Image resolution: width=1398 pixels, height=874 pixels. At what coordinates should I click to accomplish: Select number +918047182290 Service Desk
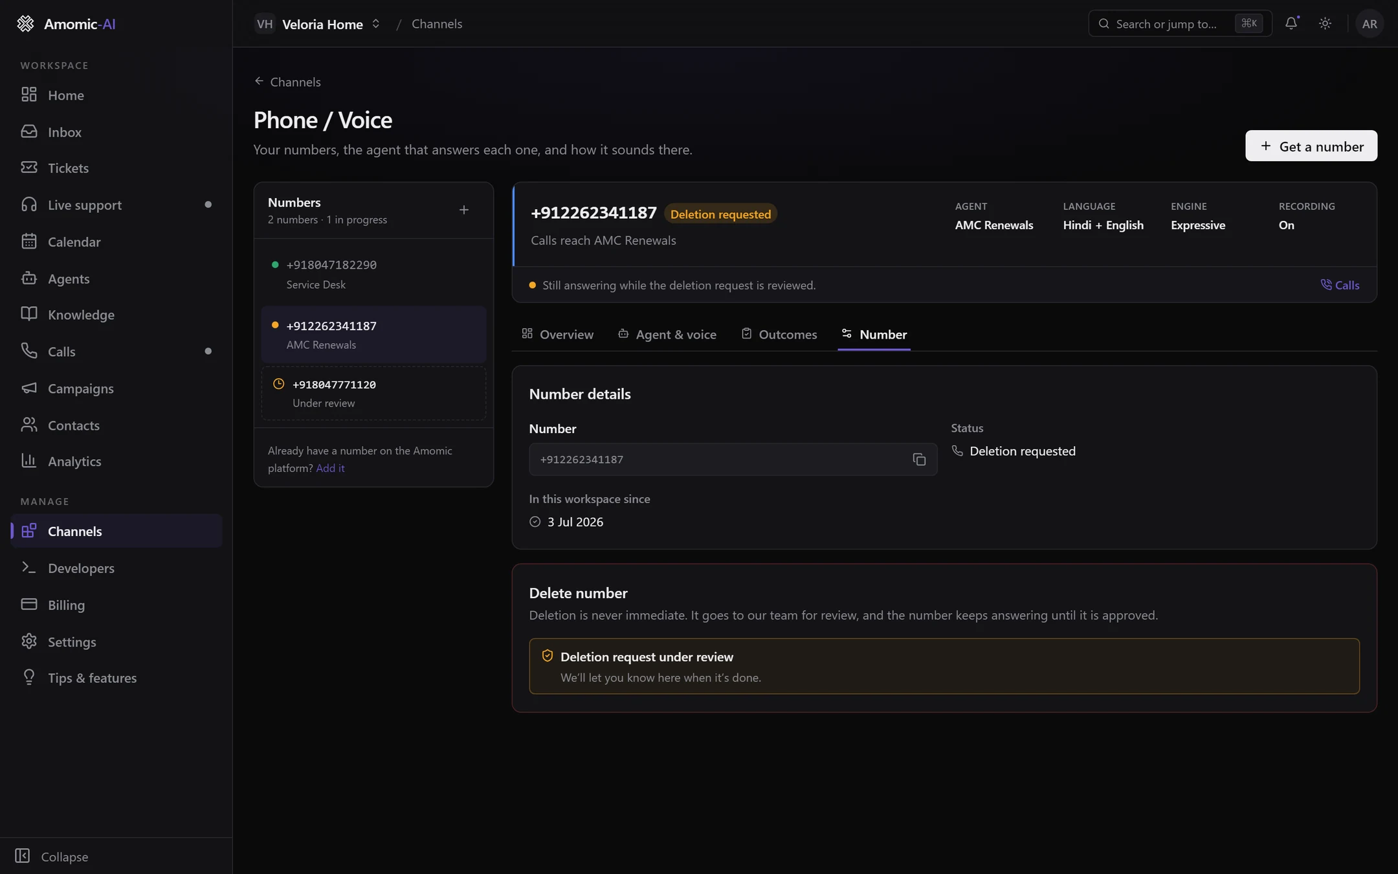coord(373,274)
